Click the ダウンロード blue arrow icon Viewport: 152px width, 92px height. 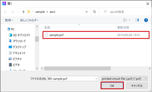point(10,41)
